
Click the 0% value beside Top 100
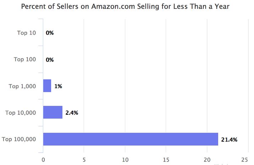50,60
